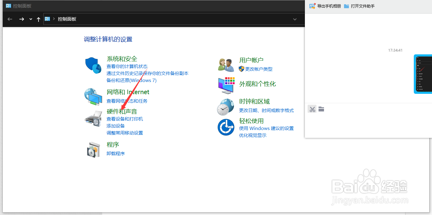Click 优化视觉显示 link

pyautogui.click(x=253, y=135)
